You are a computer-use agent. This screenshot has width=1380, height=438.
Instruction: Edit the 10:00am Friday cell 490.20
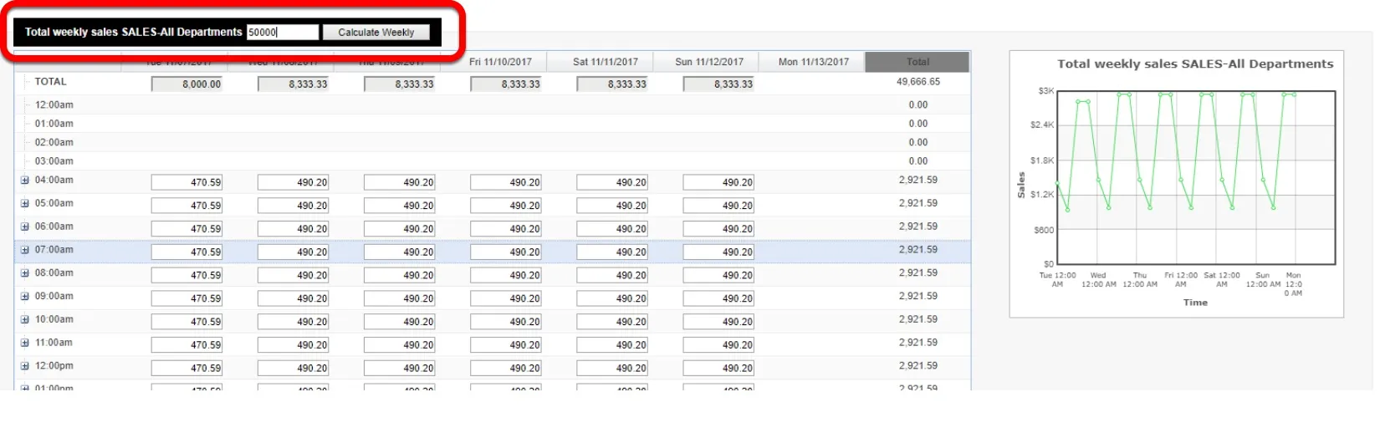pos(505,322)
